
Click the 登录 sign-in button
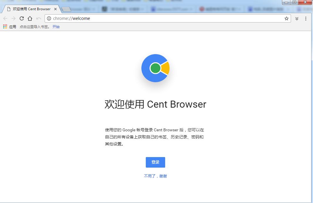point(155,162)
